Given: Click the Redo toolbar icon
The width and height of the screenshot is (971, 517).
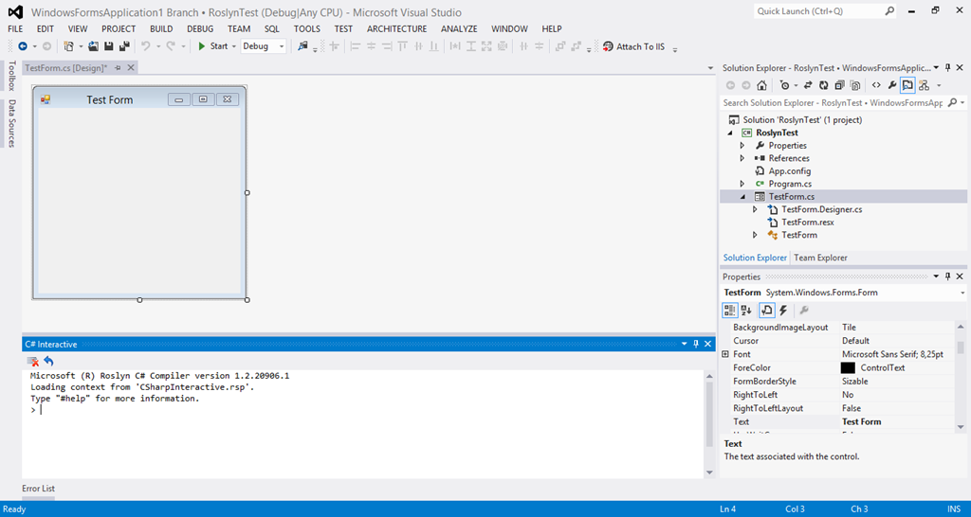Looking at the screenshot, I should tap(170, 45).
